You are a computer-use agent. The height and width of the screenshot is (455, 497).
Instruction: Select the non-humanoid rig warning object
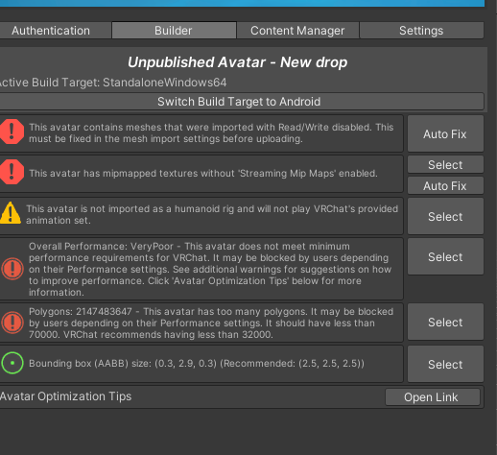click(x=445, y=217)
